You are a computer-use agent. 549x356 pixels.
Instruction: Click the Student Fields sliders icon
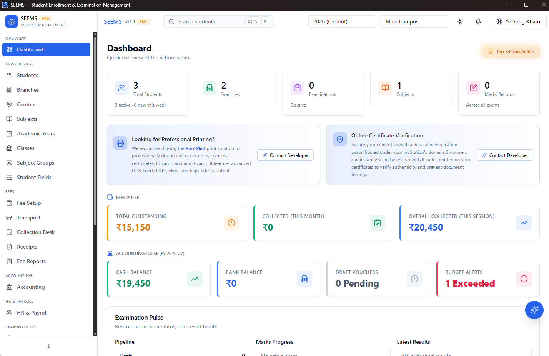(9, 177)
